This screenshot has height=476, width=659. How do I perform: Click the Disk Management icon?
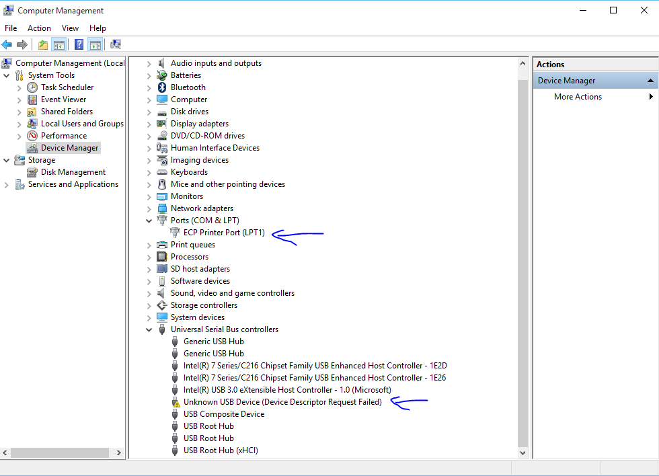pos(32,172)
